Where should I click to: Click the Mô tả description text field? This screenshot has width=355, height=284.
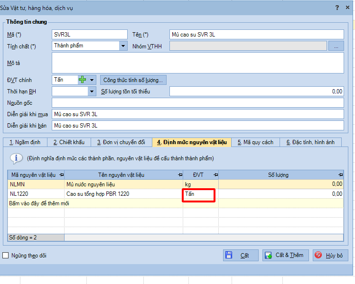197,63
